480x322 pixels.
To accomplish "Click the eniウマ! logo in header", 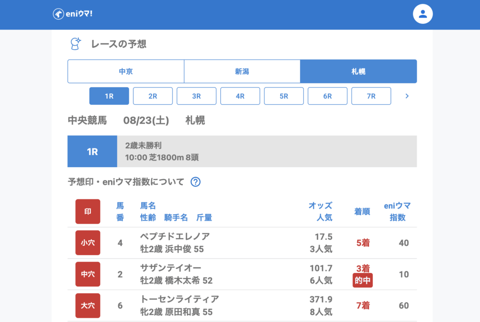I will [73, 14].
